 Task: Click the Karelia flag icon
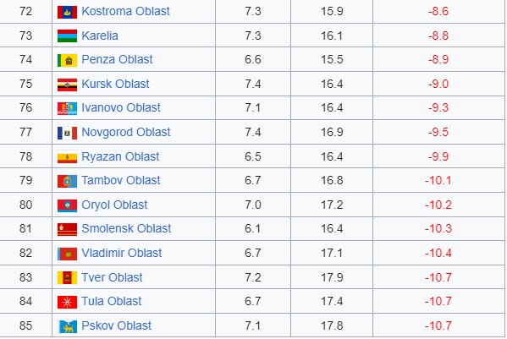(x=67, y=36)
